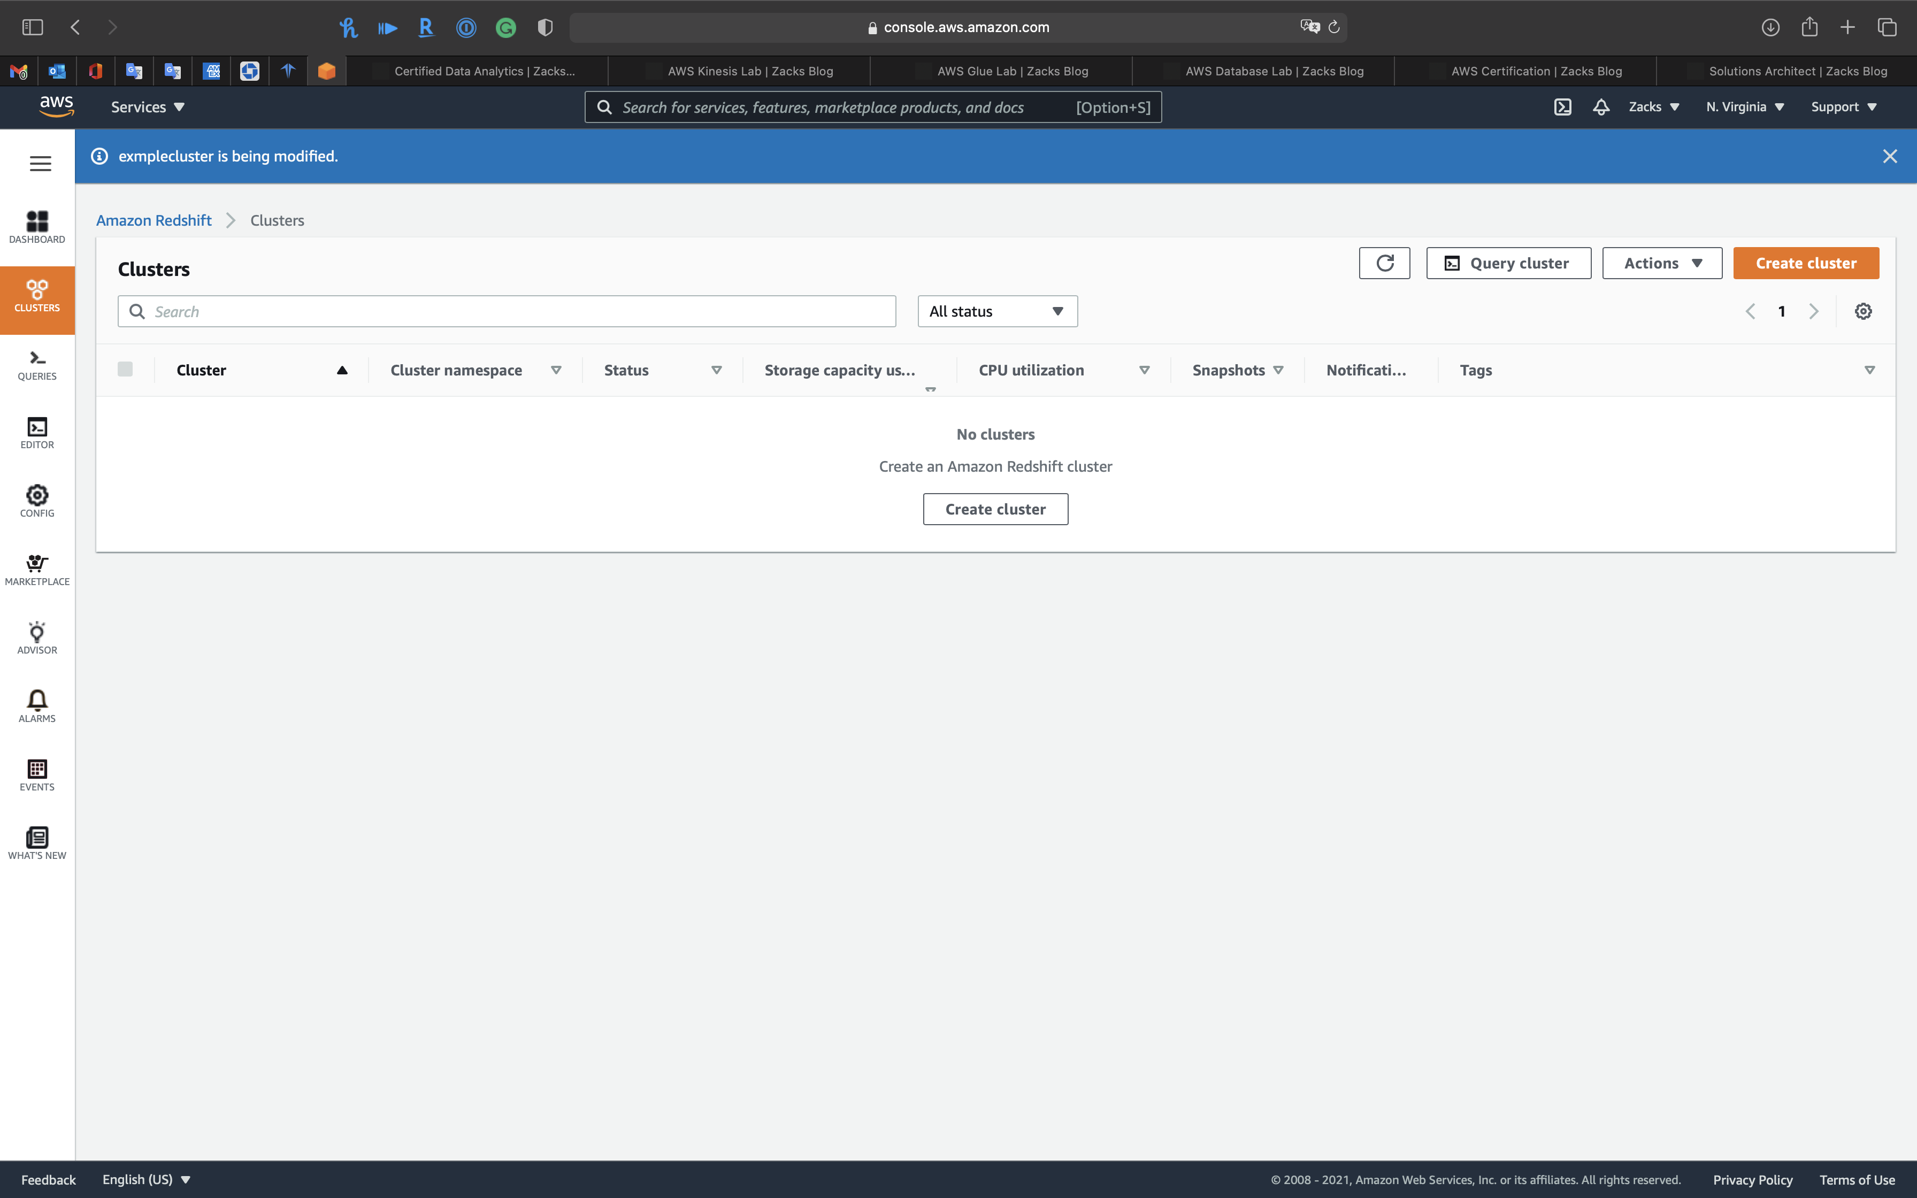Image resolution: width=1917 pixels, height=1198 pixels.
Task: Click the refresh clusters icon button
Action: pos(1384,263)
